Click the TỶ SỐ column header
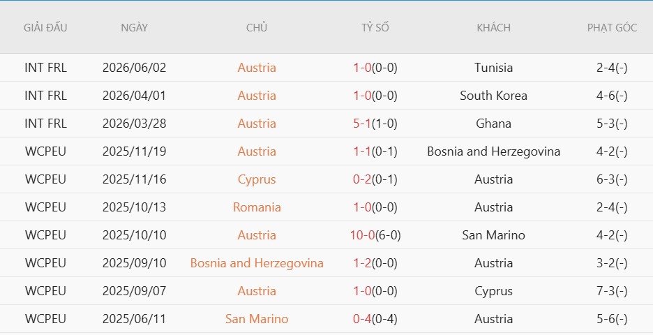 375,27
